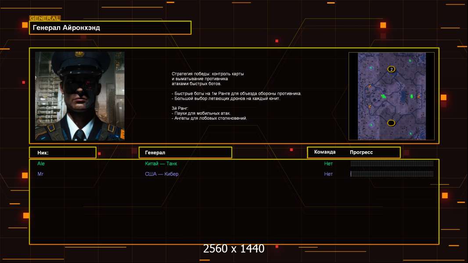Click the general's portrait image
This screenshot has width=468, height=263.
(x=80, y=96)
